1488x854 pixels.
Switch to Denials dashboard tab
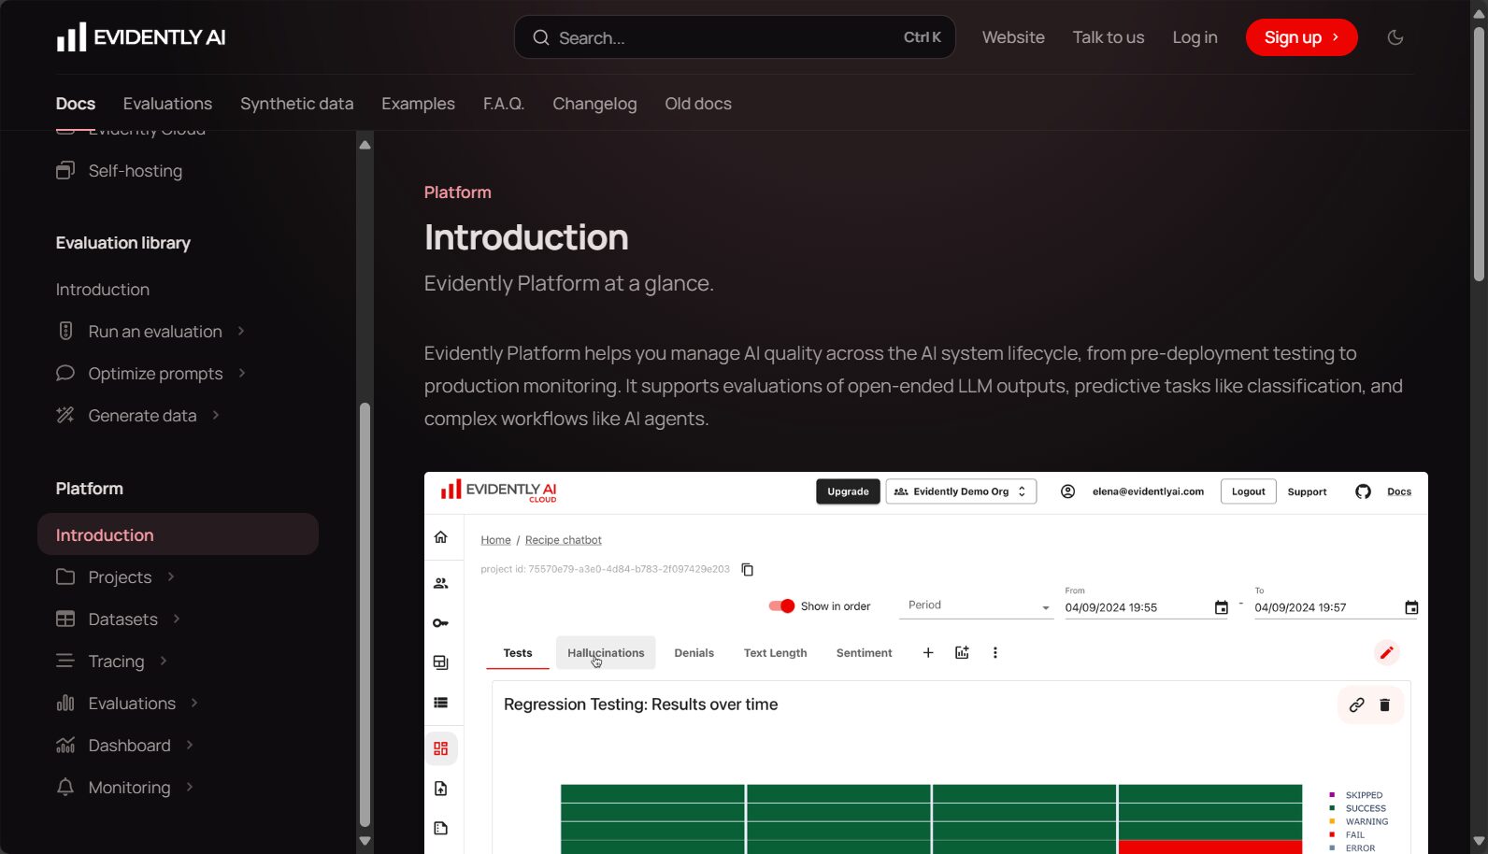click(694, 652)
